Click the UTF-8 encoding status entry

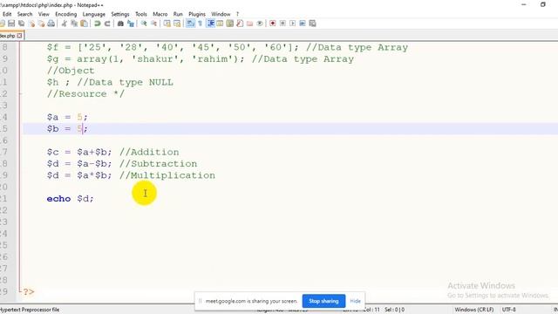tap(509, 310)
